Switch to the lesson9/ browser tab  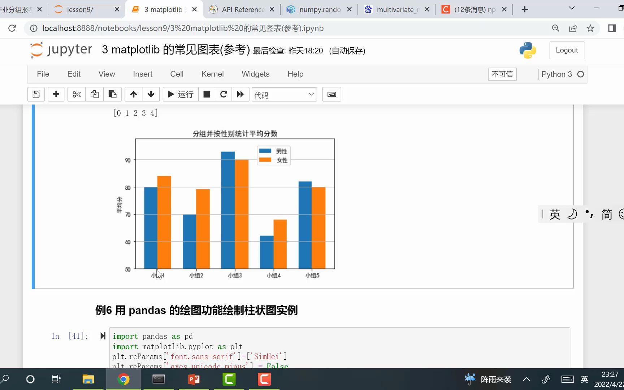pyautogui.click(x=86, y=9)
